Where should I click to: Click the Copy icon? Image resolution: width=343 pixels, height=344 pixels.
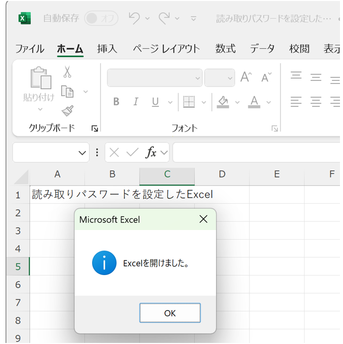coord(67,91)
